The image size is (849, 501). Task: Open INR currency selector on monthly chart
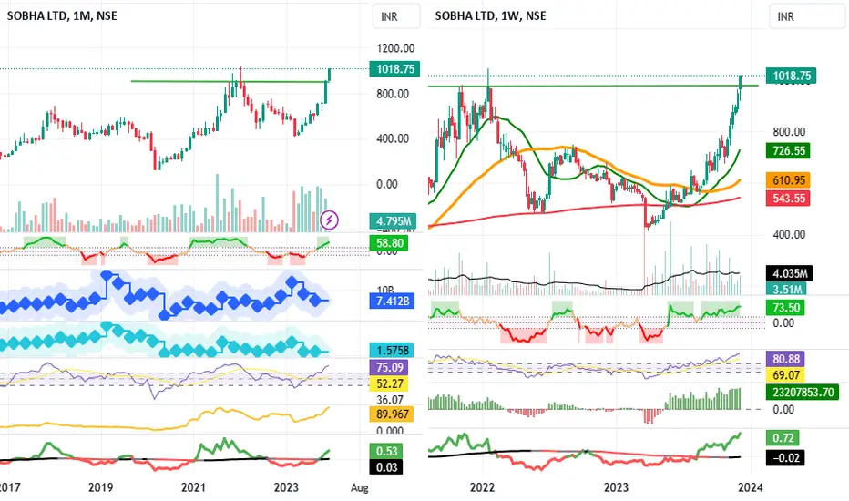pos(395,16)
